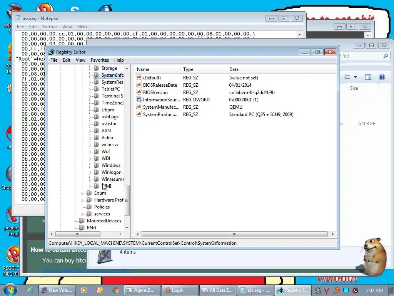The width and height of the screenshot is (394, 296).
Task: Sort values by the Name column header
Action: (157, 69)
